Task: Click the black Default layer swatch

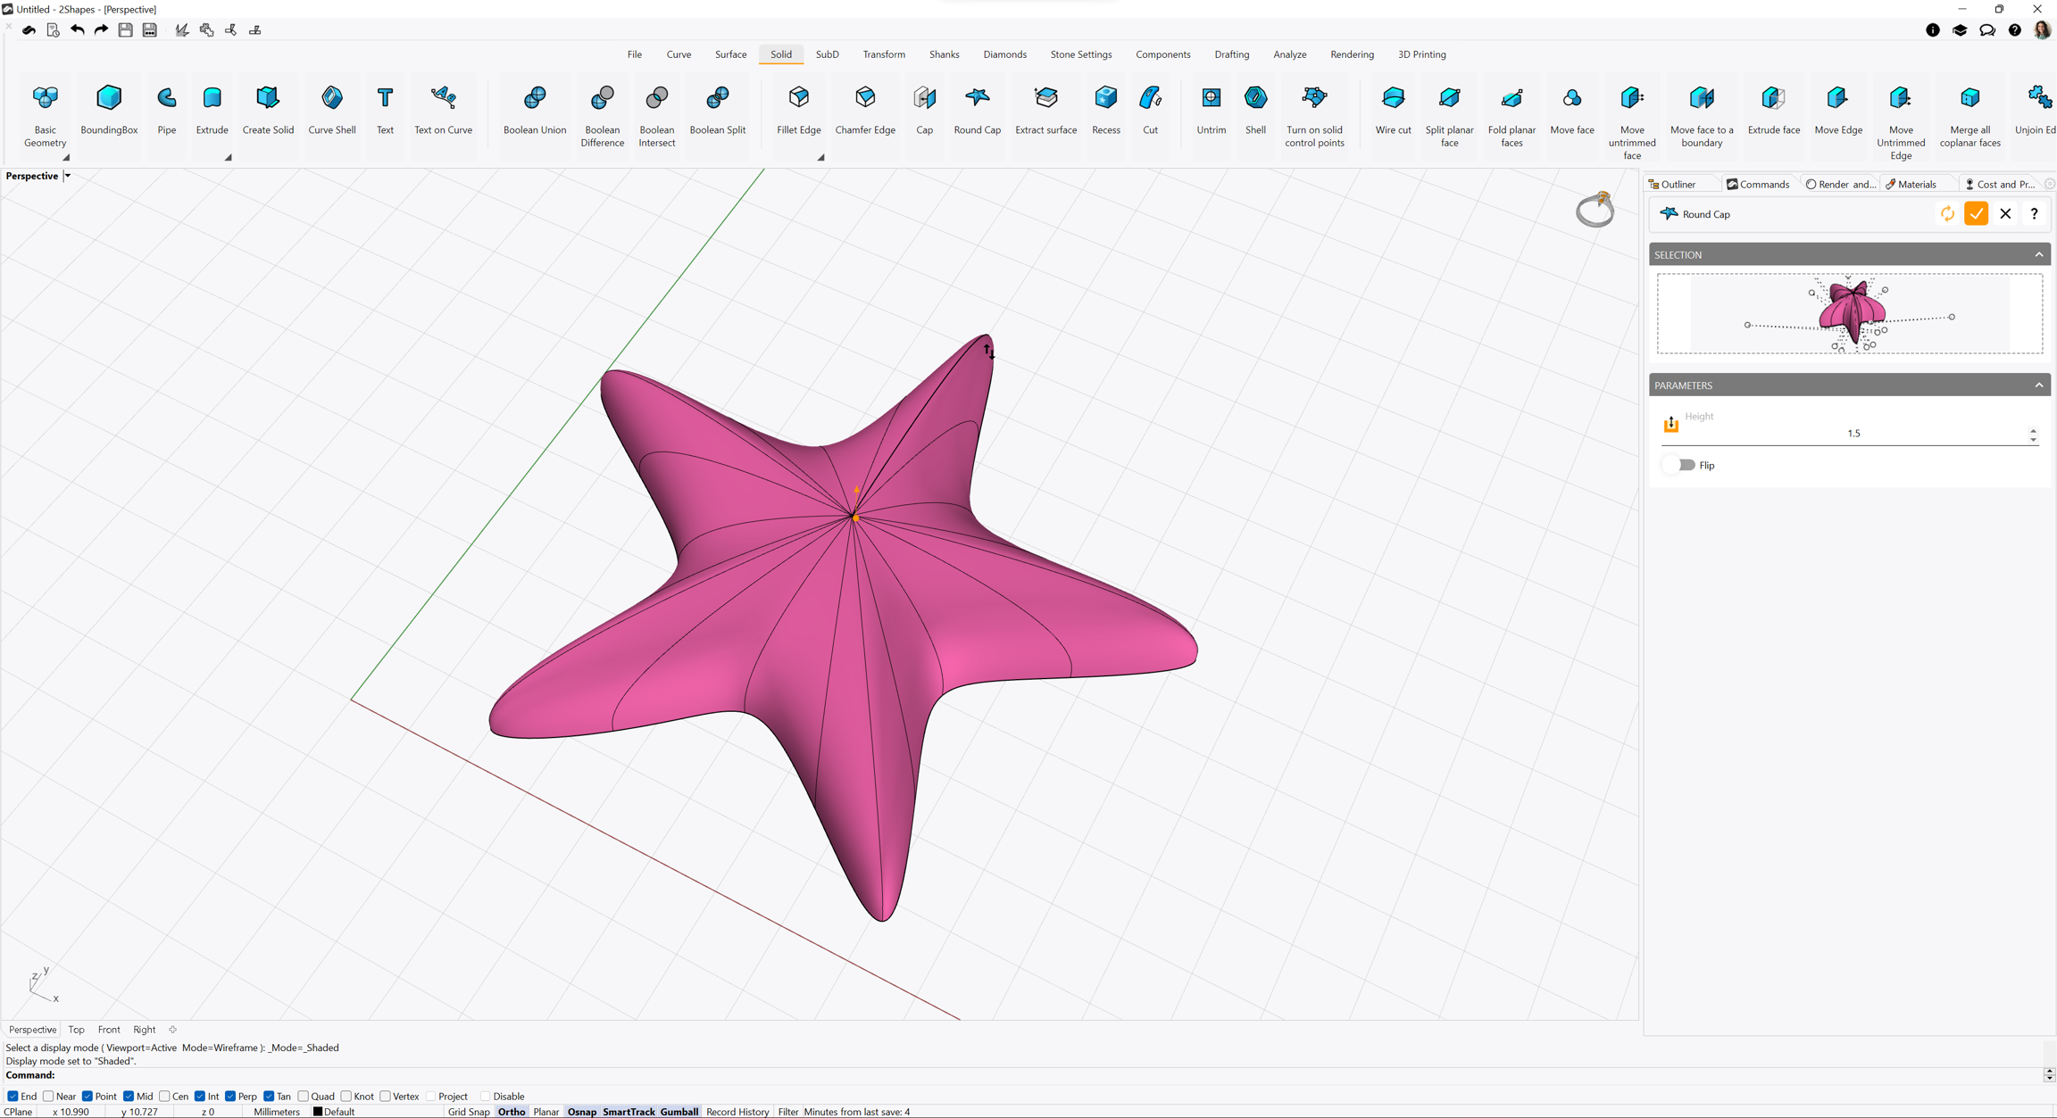Action: click(x=318, y=1112)
